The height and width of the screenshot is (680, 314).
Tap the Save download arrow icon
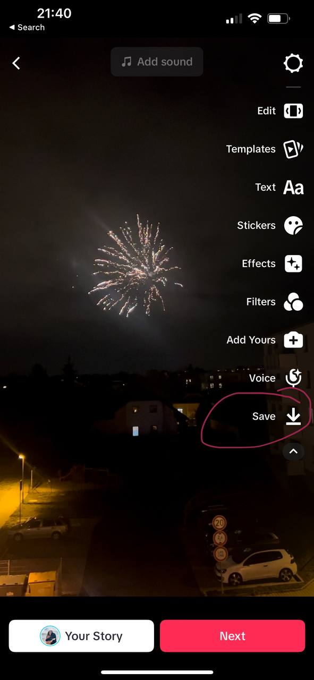pyautogui.click(x=293, y=416)
